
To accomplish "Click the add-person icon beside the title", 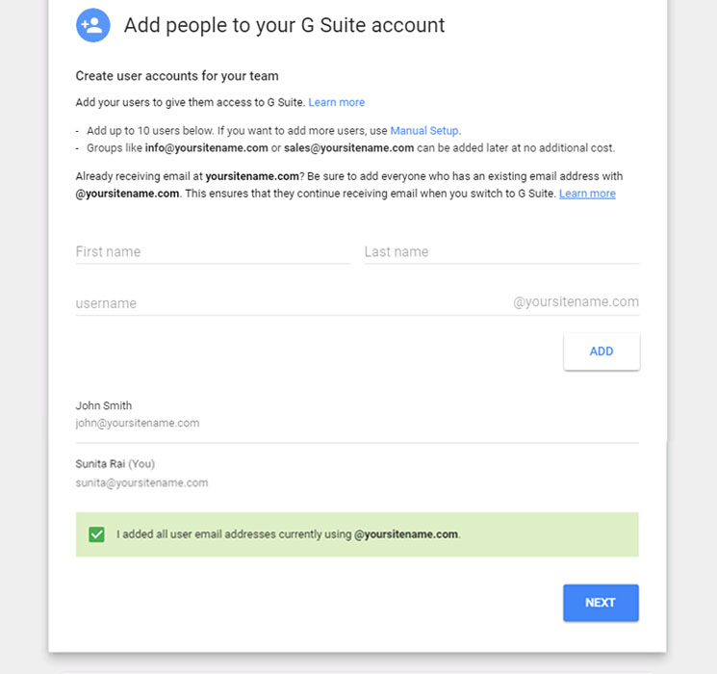I will 92,25.
